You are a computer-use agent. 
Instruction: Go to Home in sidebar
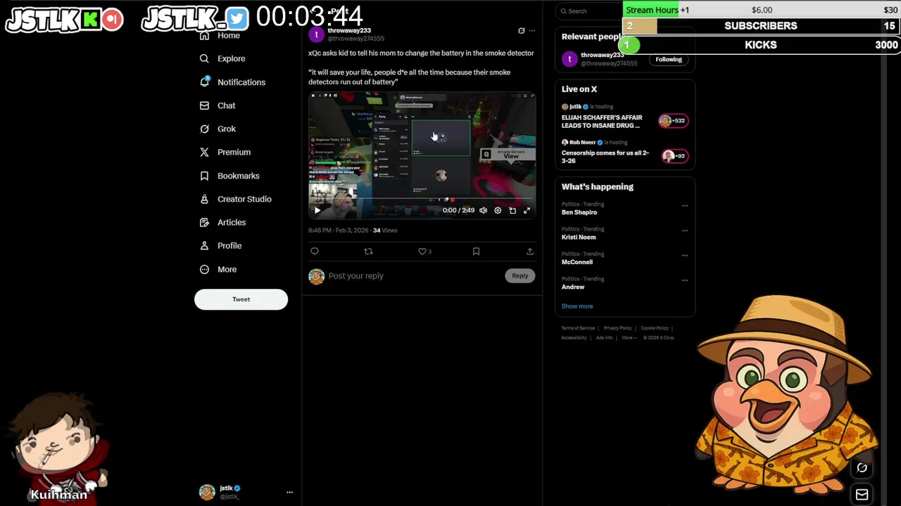pyautogui.click(x=229, y=36)
